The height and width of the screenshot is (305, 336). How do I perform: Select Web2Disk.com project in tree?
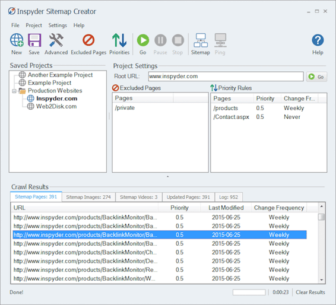tap(56, 106)
